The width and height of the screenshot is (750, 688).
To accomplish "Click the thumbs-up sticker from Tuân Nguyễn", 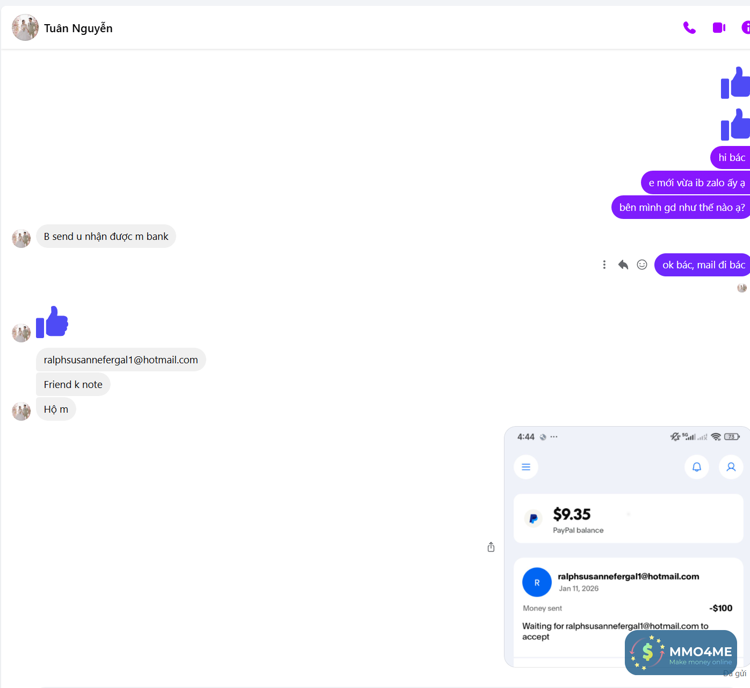I will (52, 322).
